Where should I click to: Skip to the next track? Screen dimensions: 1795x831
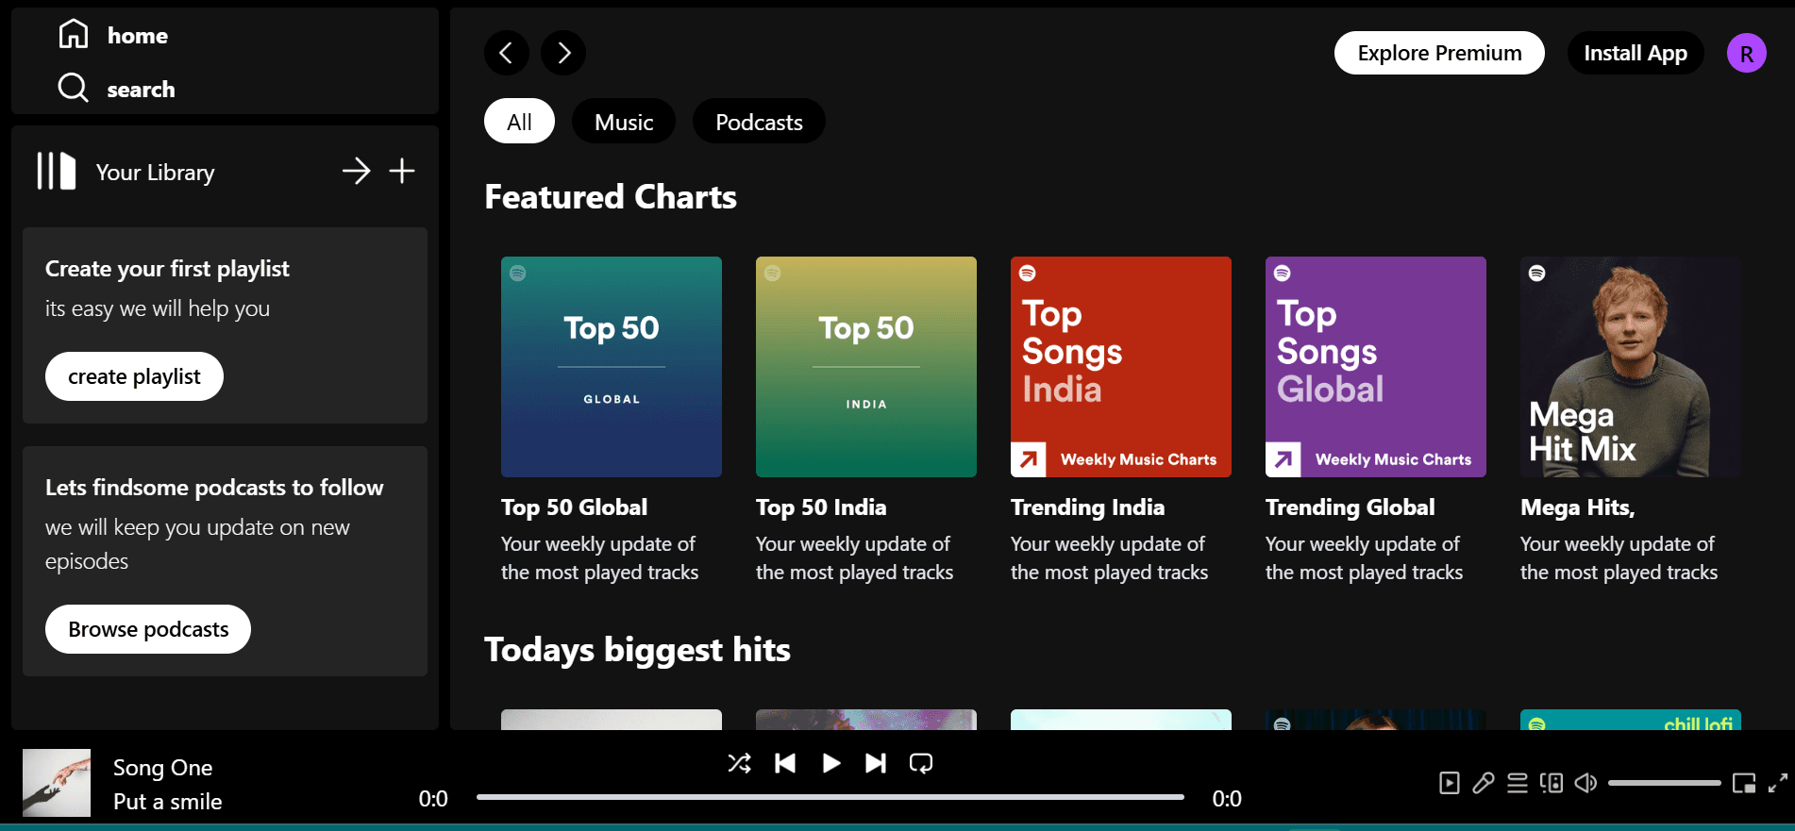point(875,763)
